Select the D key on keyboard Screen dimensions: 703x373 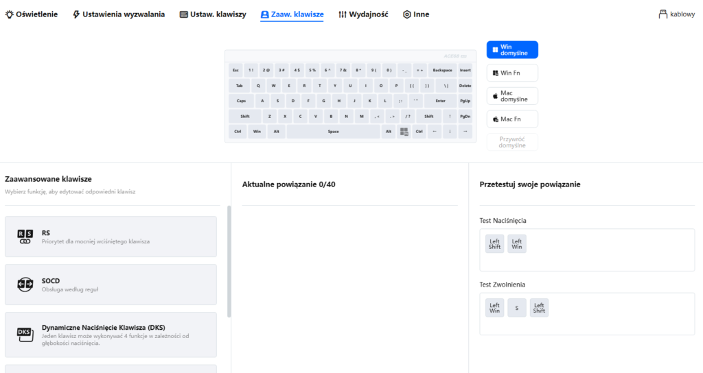pyautogui.click(x=292, y=101)
